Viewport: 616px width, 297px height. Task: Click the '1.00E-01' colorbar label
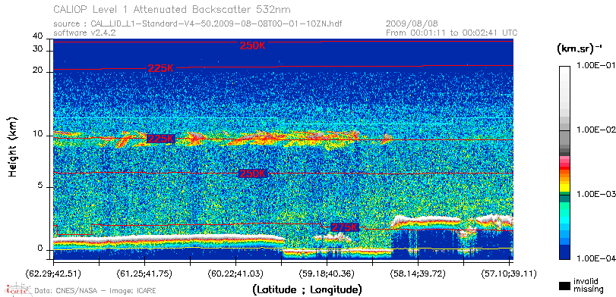[596, 66]
